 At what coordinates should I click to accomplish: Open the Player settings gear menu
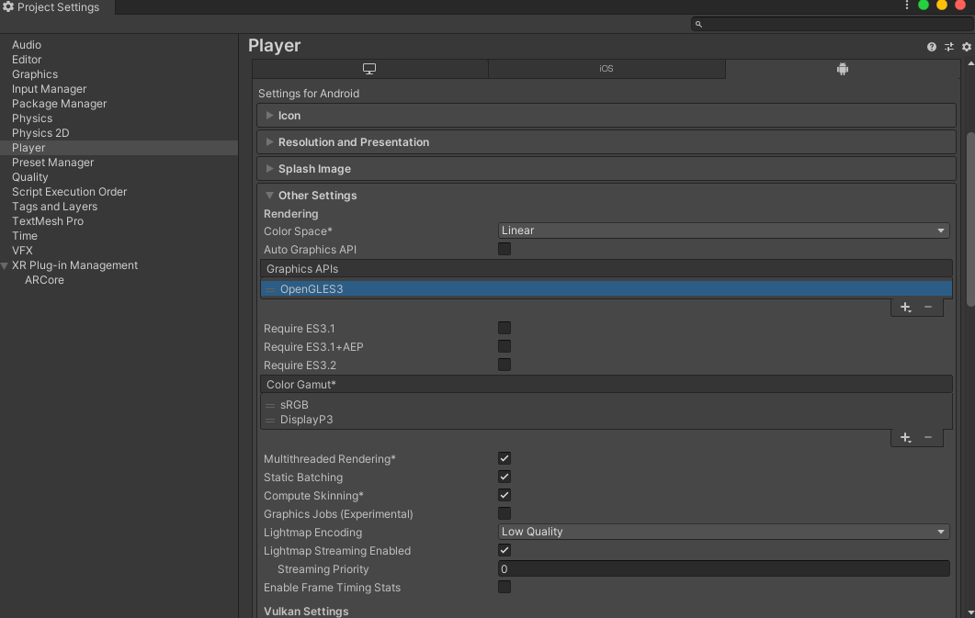click(966, 47)
